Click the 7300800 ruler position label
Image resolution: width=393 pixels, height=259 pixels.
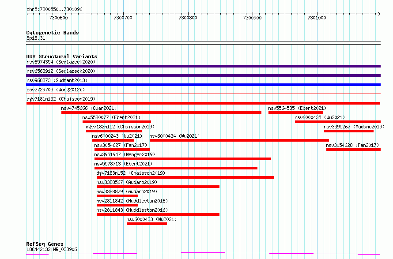coord(188,18)
